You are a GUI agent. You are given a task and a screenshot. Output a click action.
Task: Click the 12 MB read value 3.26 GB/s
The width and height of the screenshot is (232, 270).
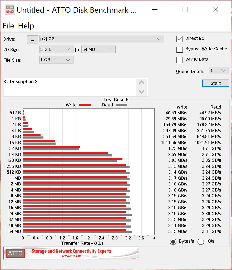pyautogui.click(x=211, y=202)
